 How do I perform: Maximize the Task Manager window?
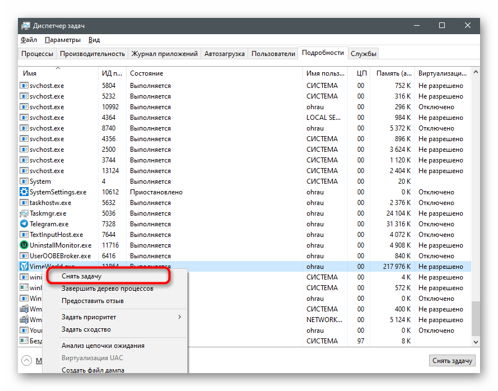pos(442,25)
